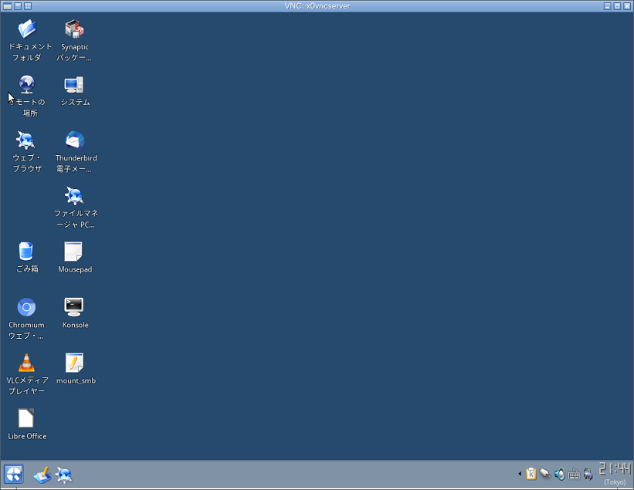Open the システム computer icon

click(74, 85)
